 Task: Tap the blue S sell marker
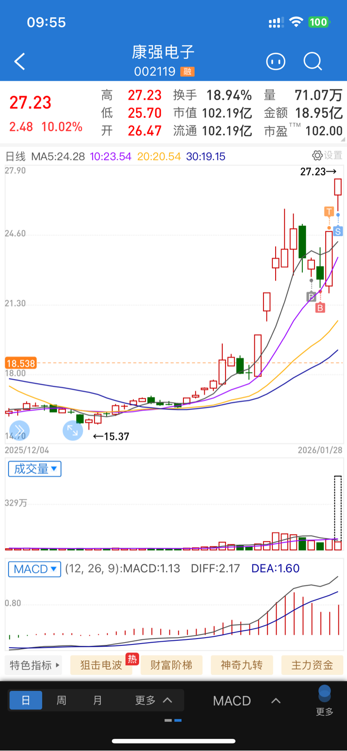(x=338, y=232)
